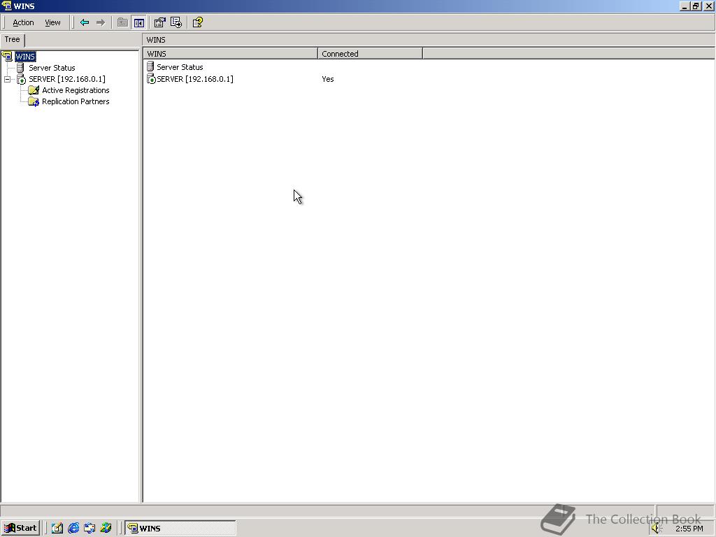
Task: Launch Internet Explorer from quick launch
Action: coord(73,529)
